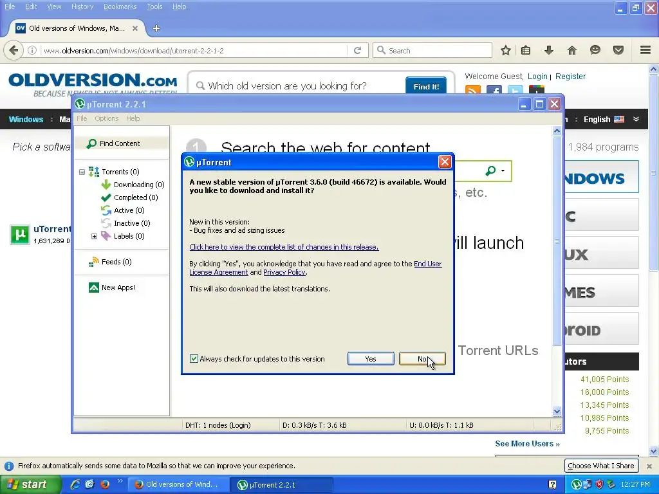The height and width of the screenshot is (494, 659).
Task: Select Find Content in µTorrent sidebar
Action: click(122, 143)
